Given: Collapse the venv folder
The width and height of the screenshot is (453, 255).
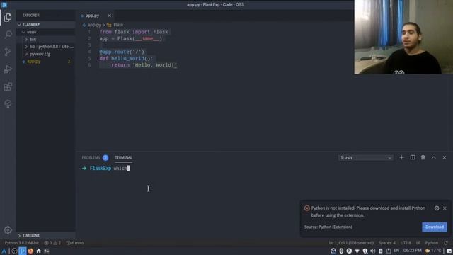Looking at the screenshot, I should point(45,32).
